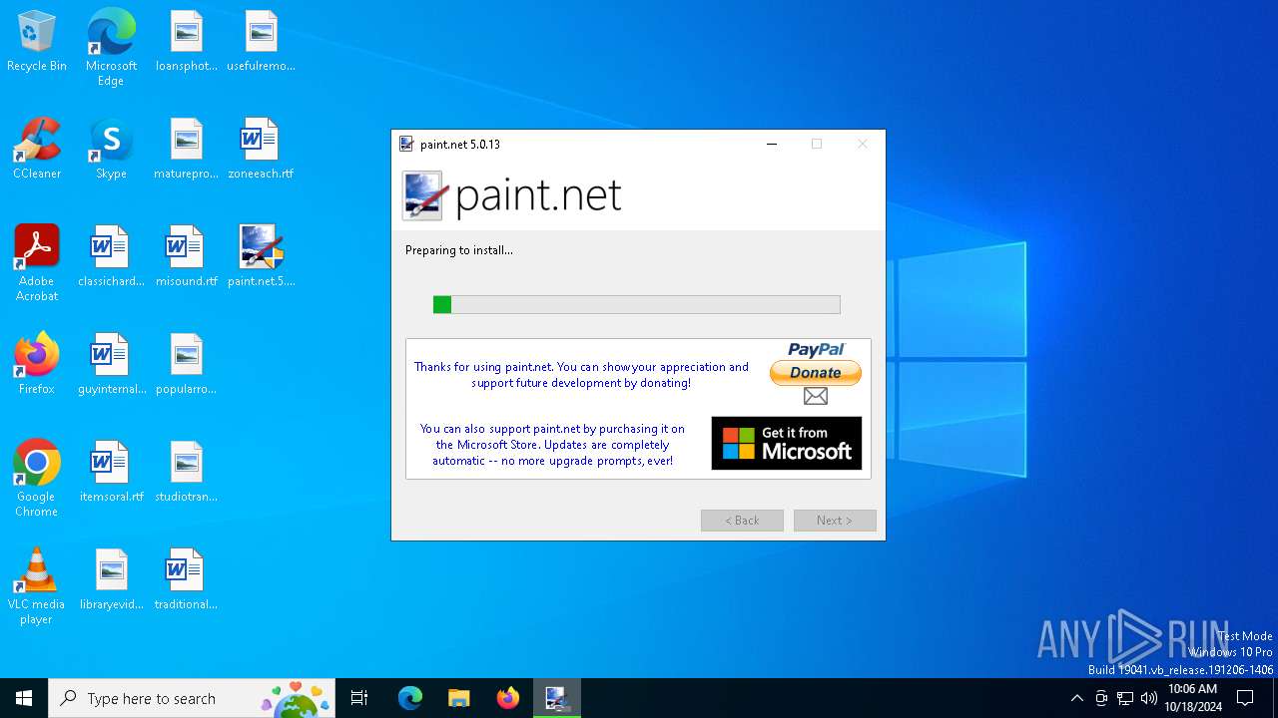
Task: Click the taskbar search box
Action: click(193, 698)
